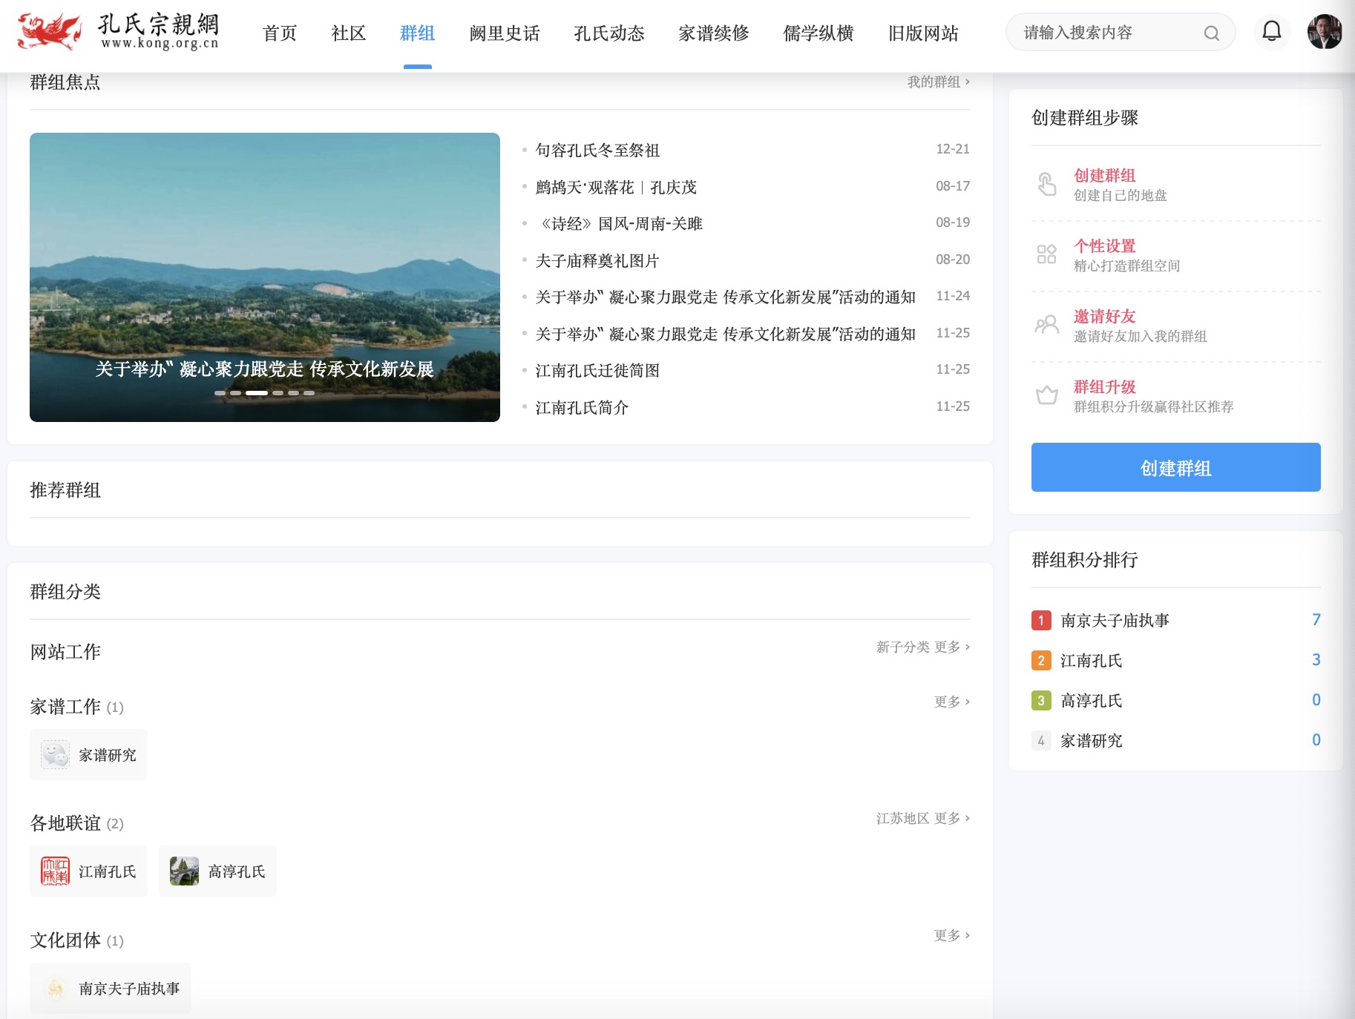The image size is (1355, 1019).
Task: Click the 个性设置 grid icon
Action: [x=1046, y=254]
